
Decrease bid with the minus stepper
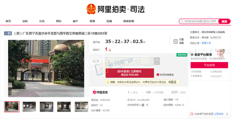point(157,63)
